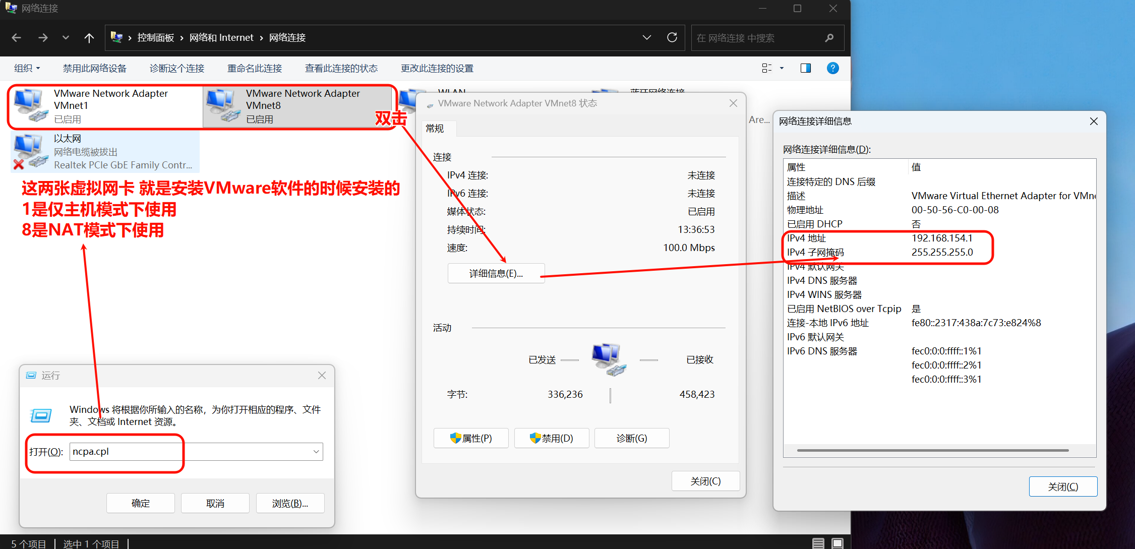Click 禁用此网络设备 in the command bar
This screenshot has height=549, width=1135.
click(x=94, y=68)
